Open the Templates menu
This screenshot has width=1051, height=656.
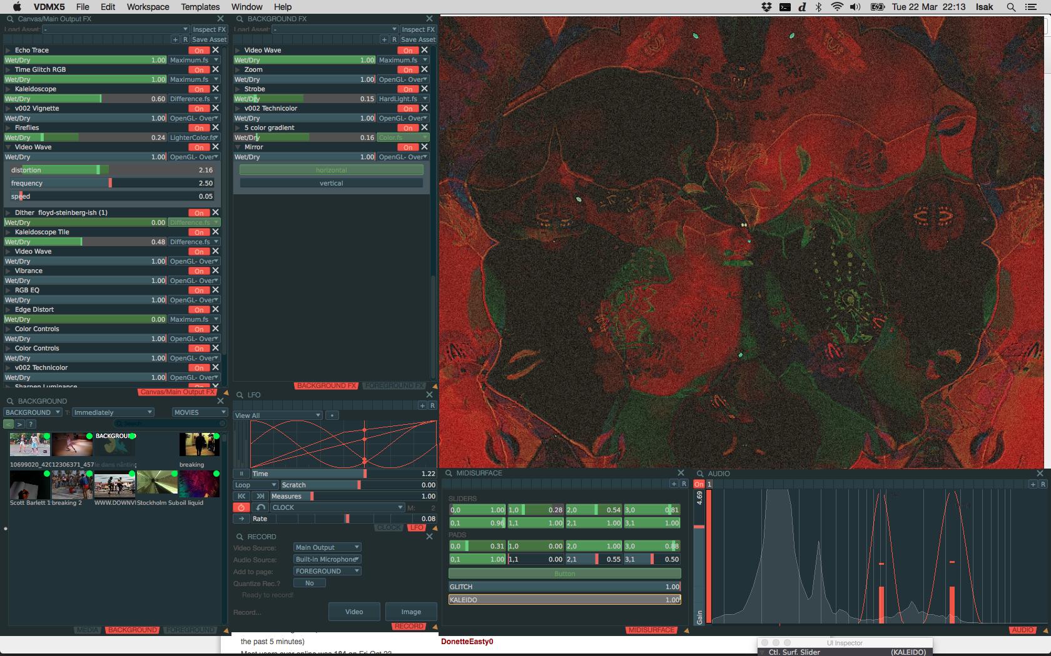coord(200,7)
